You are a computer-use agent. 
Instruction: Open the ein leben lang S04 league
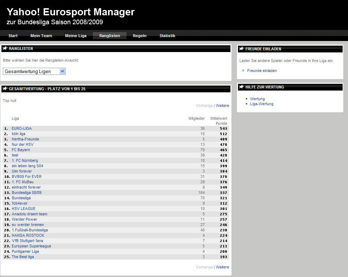[28, 166]
